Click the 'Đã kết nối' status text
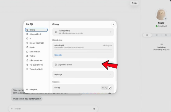The image size is (171, 112). pyautogui.click(x=162, y=26)
